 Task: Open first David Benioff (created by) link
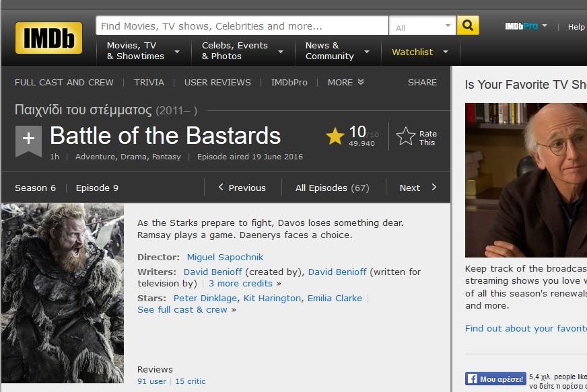coord(213,272)
